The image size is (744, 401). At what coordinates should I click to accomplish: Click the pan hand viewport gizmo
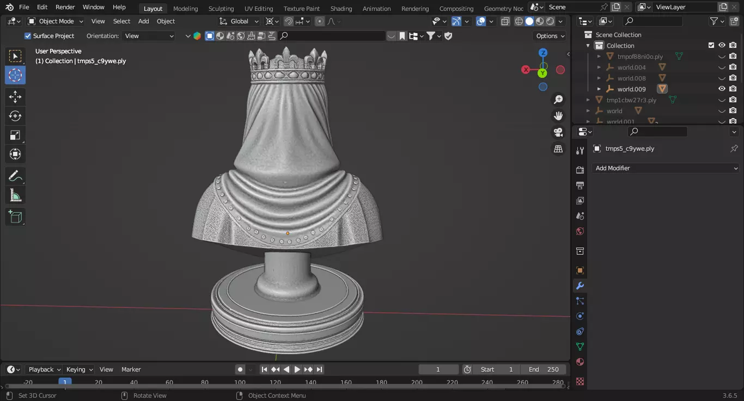pos(558,116)
